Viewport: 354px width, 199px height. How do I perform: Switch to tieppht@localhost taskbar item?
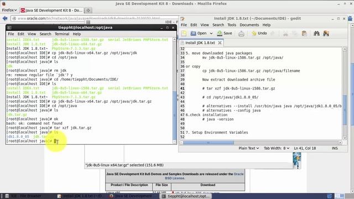click(x=186, y=196)
